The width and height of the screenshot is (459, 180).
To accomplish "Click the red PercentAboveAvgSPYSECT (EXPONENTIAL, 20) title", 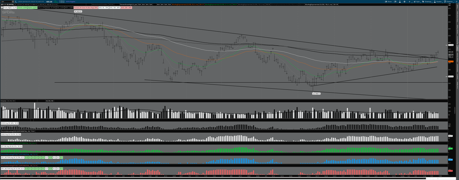I will coord(16,166).
